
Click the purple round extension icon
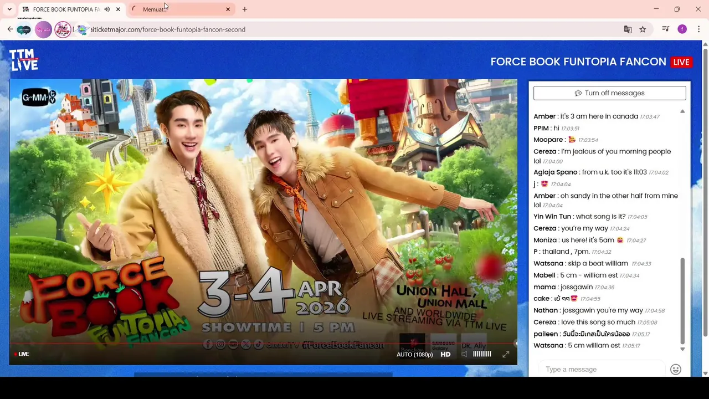(x=43, y=30)
